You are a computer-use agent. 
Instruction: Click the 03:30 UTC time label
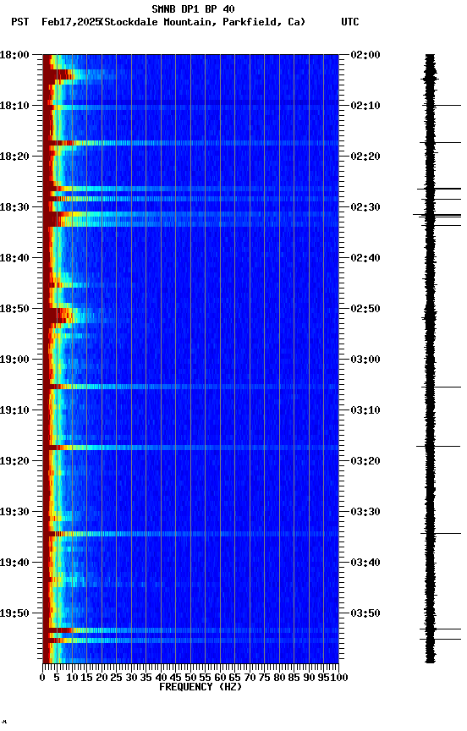[365, 512]
